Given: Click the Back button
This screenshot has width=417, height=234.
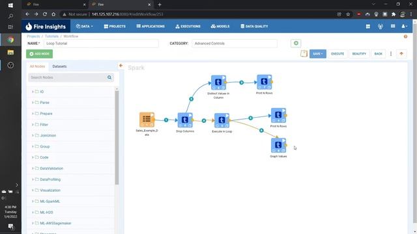Looking at the screenshot, I should pos(378,54).
